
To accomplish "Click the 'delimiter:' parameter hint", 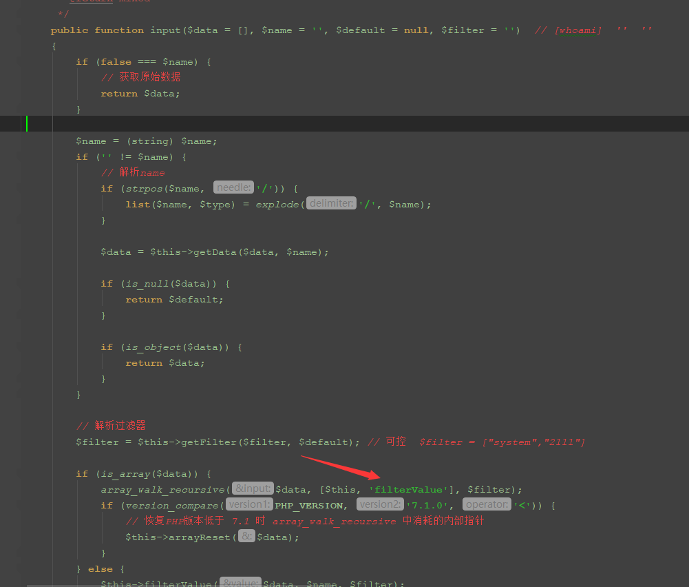I will (x=331, y=203).
